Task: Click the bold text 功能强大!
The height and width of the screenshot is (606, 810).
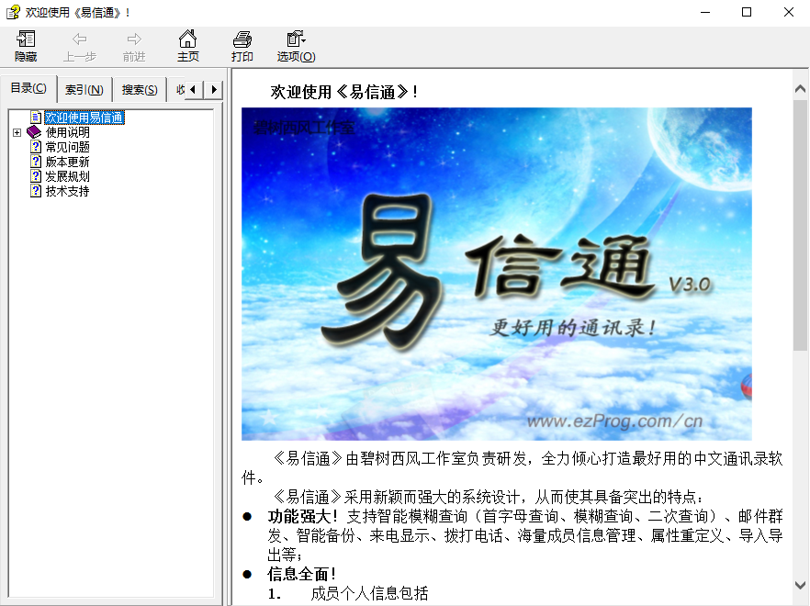Action: tap(303, 516)
